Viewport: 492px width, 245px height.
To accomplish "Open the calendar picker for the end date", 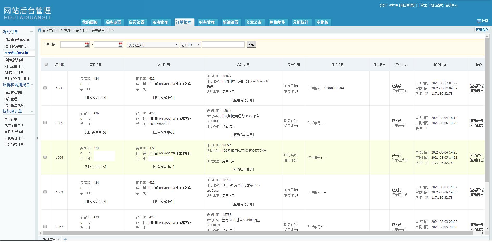I will pos(120,45).
